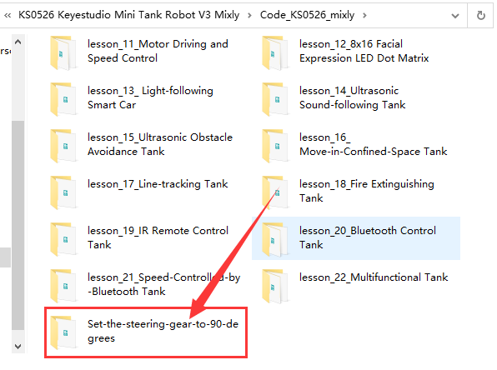The image size is (497, 370).
Task: Select the lesson_16 Move-in-Confined-Space folder icon
Action: click(275, 146)
